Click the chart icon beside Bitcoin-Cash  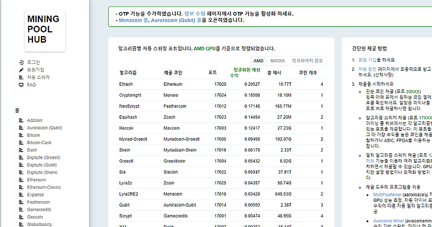coord(21,142)
